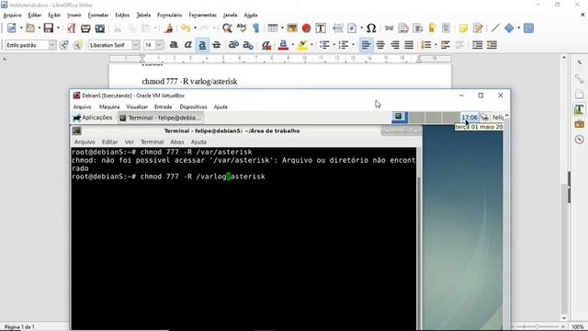Viewport: 588px width, 331px height.
Task: Toggle strikethrough formatting
Action: click(217, 45)
